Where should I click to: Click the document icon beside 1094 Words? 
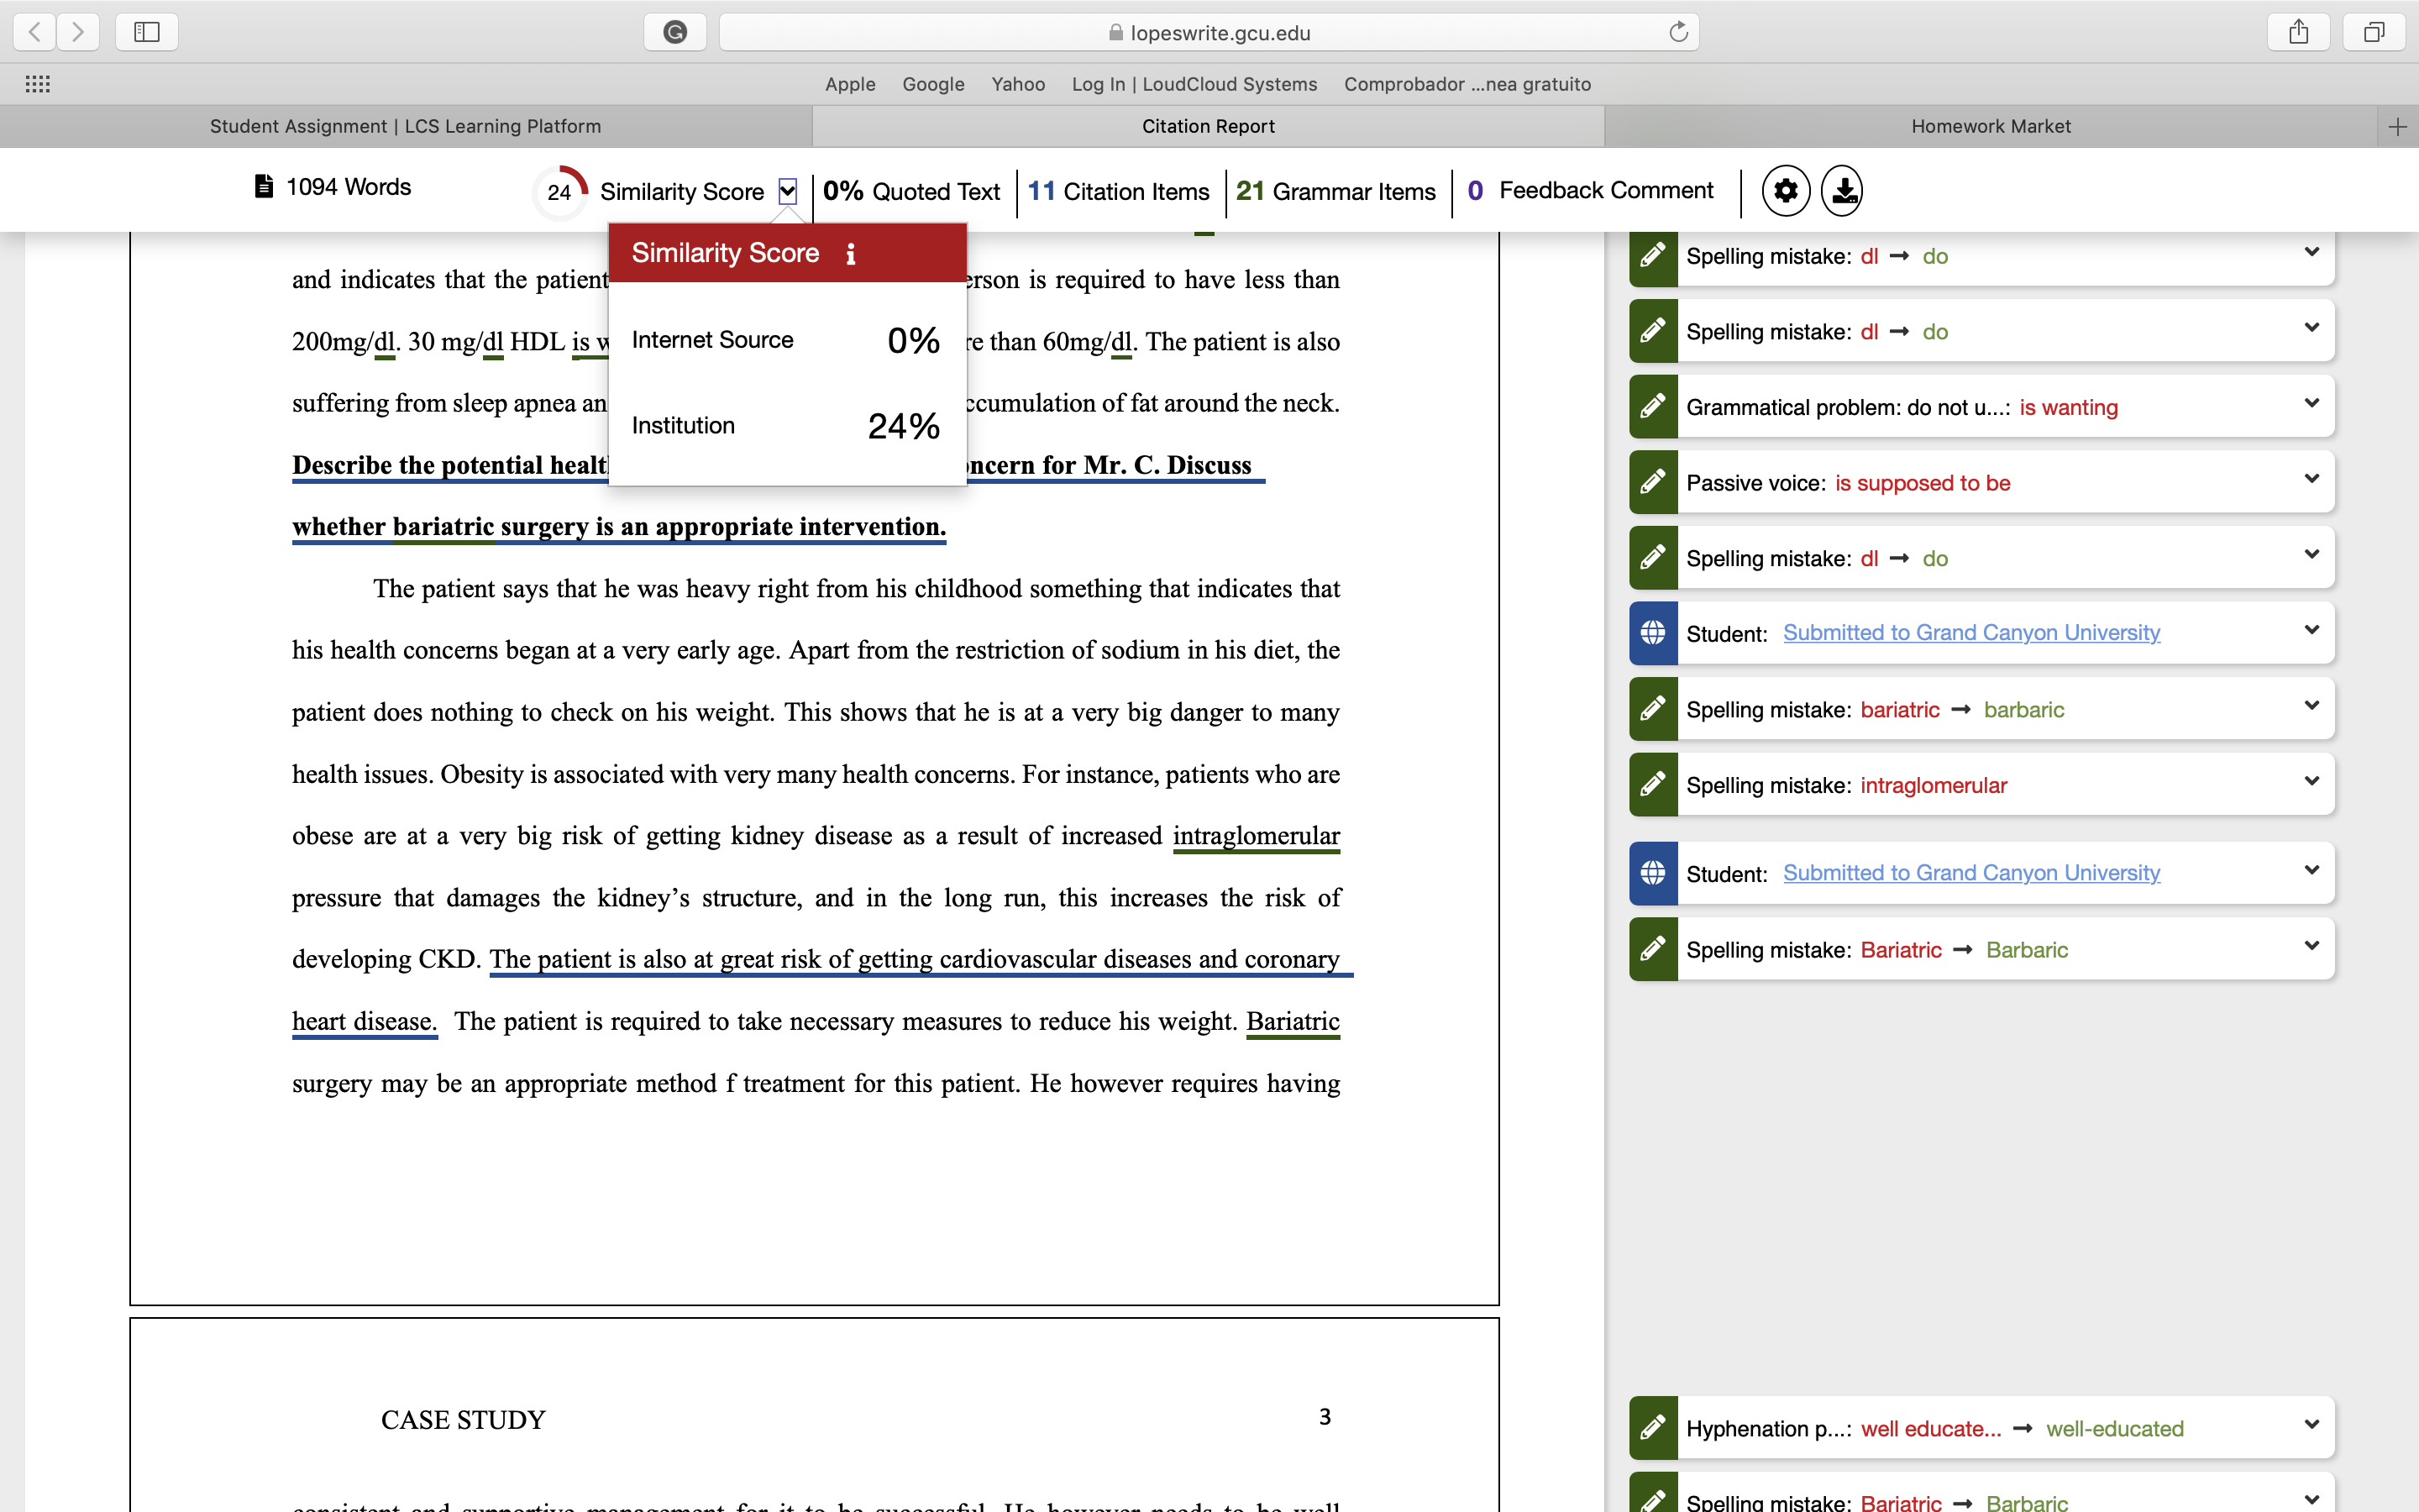[x=264, y=187]
